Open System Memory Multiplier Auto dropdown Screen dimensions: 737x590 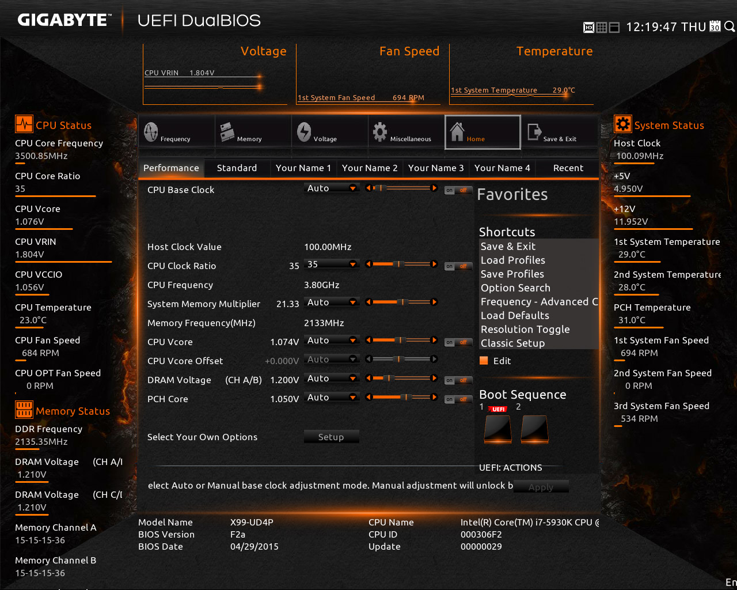click(332, 302)
